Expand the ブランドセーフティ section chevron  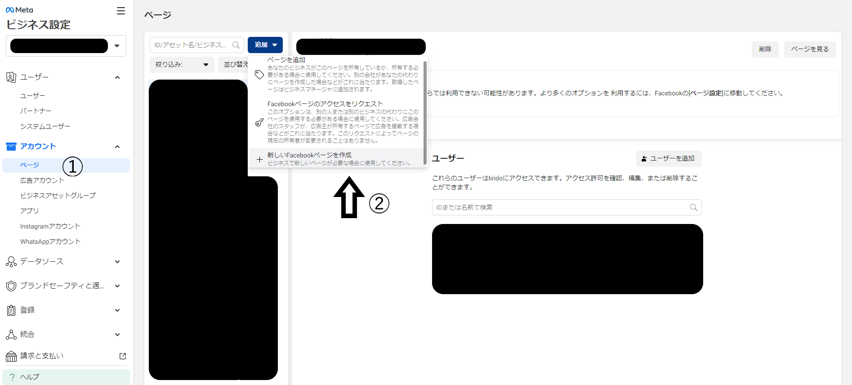point(117,286)
